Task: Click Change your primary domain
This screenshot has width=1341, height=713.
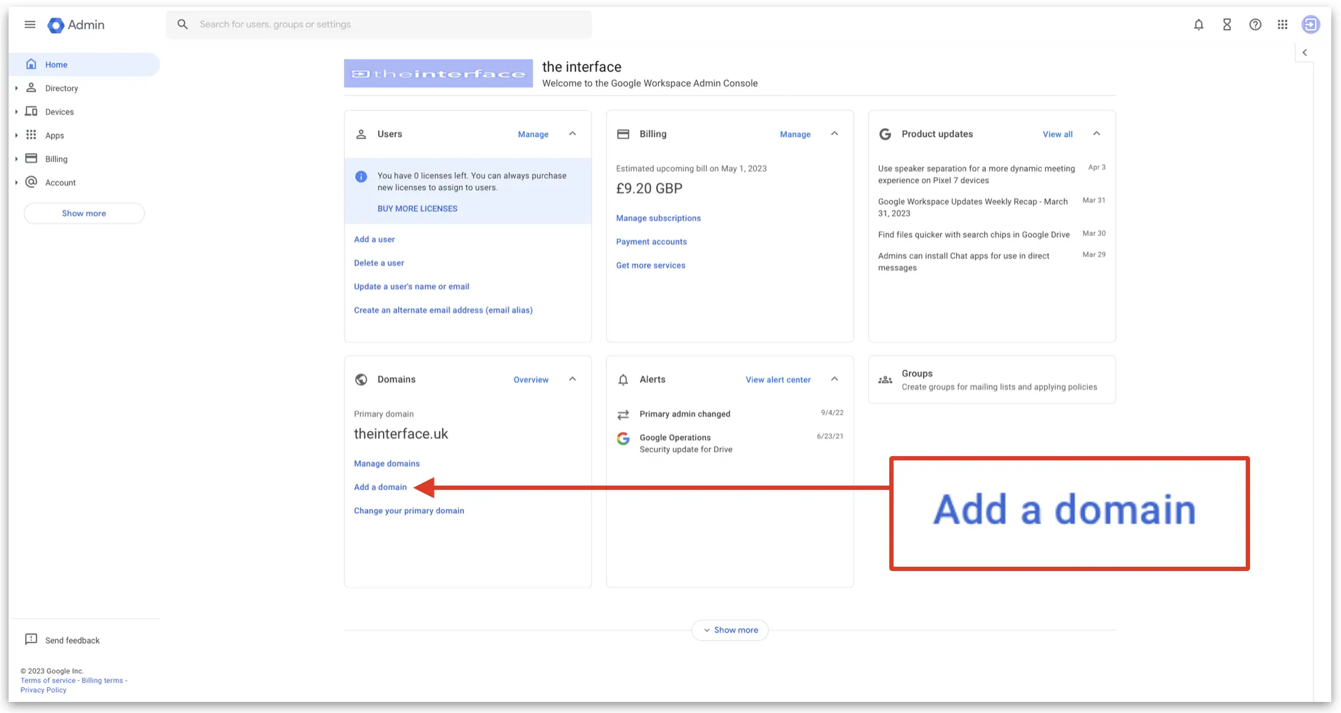Action: tap(409, 511)
